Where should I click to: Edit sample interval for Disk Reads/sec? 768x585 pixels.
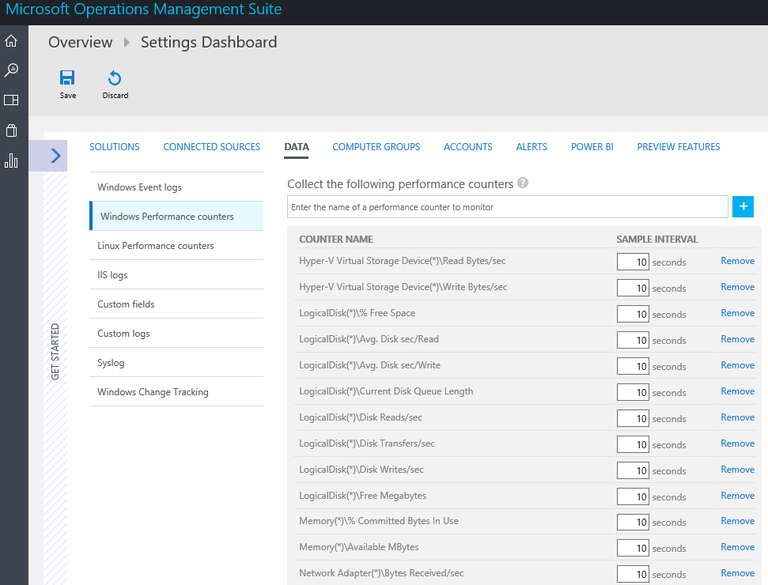point(633,418)
